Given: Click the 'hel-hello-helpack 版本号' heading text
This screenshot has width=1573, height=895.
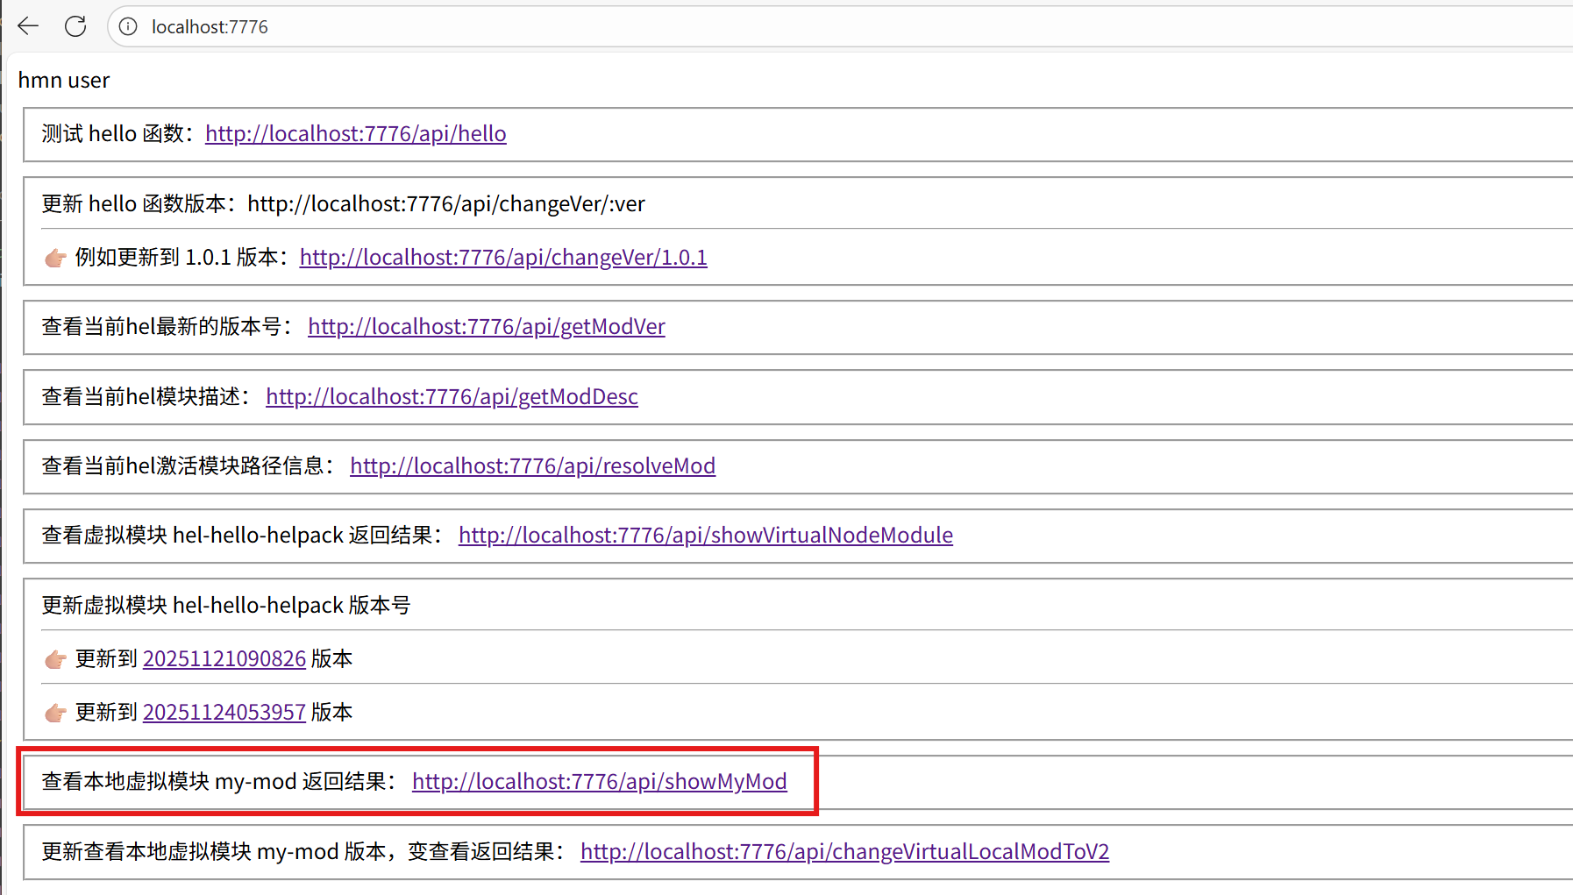Looking at the screenshot, I should tap(291, 605).
